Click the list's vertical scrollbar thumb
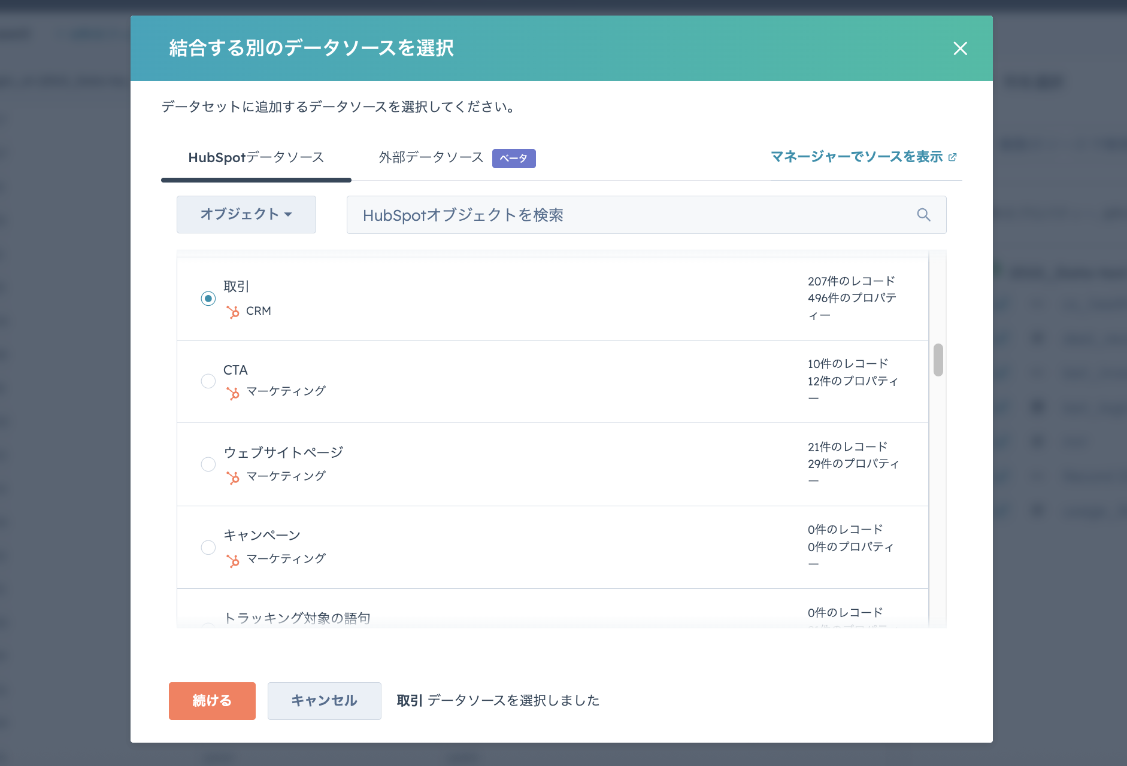The image size is (1127, 766). point(938,360)
